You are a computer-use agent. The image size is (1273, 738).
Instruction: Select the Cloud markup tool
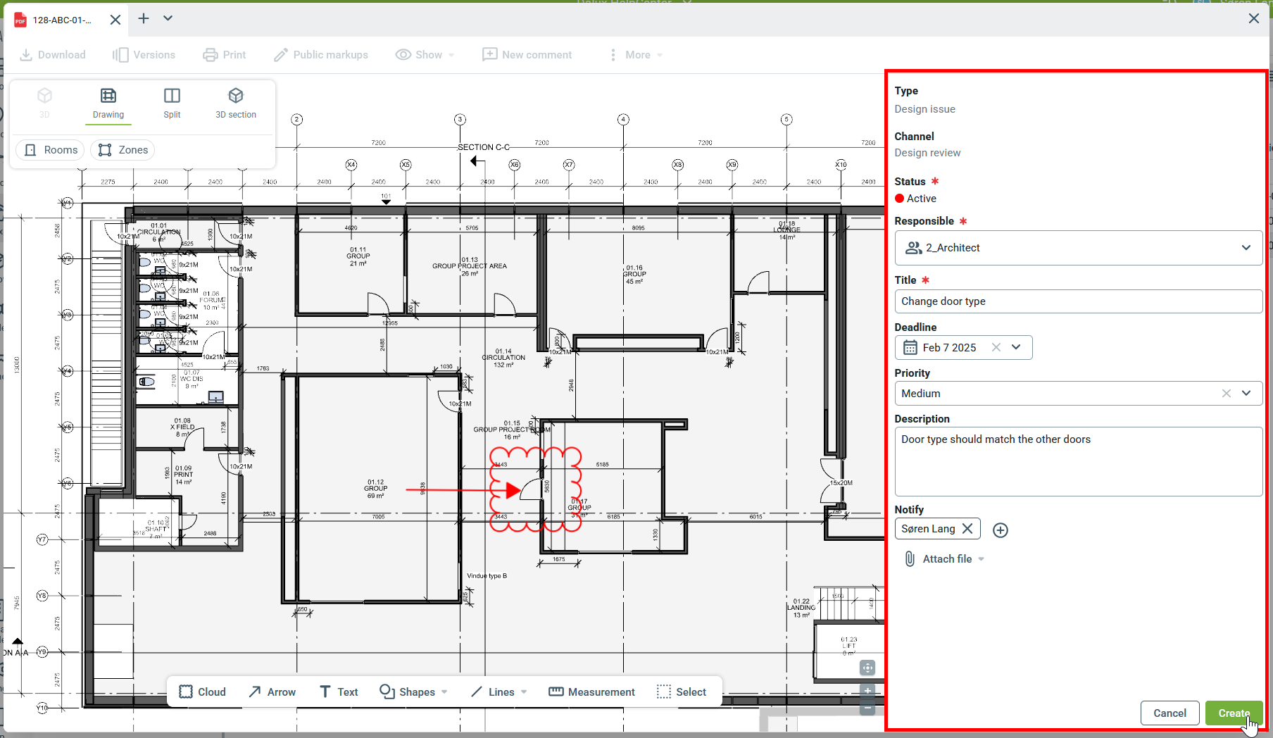(202, 692)
